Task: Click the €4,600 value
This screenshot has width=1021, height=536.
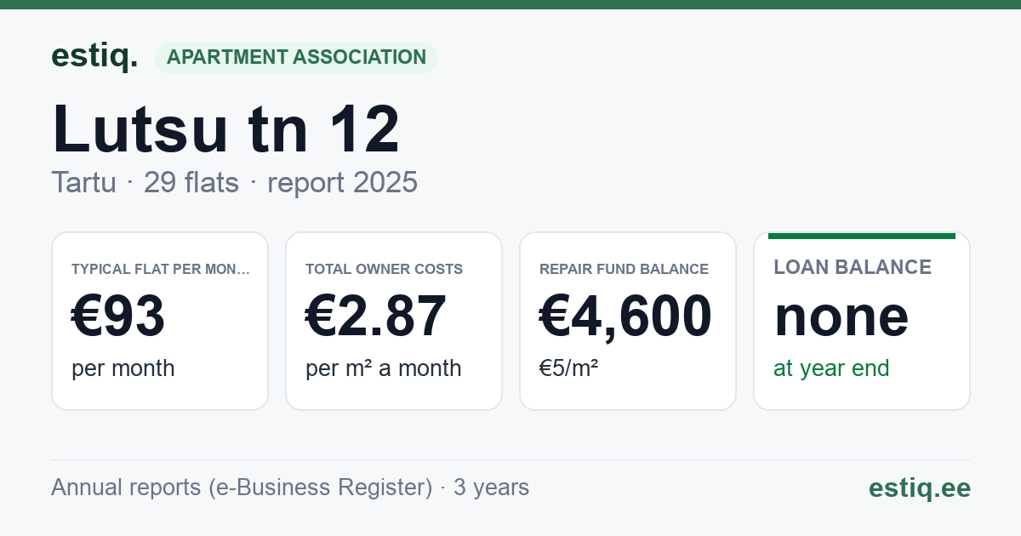Action: coord(625,316)
